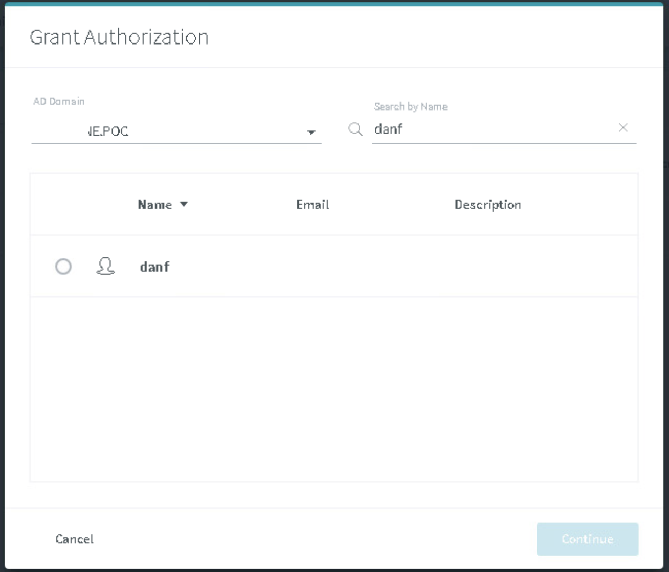Select the radio button for user danf

pyautogui.click(x=63, y=267)
